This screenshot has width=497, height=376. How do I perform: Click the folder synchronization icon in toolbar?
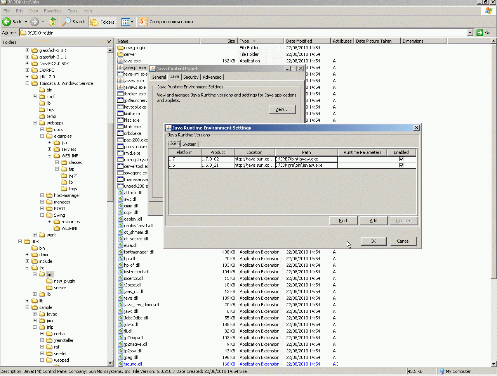[143, 22]
